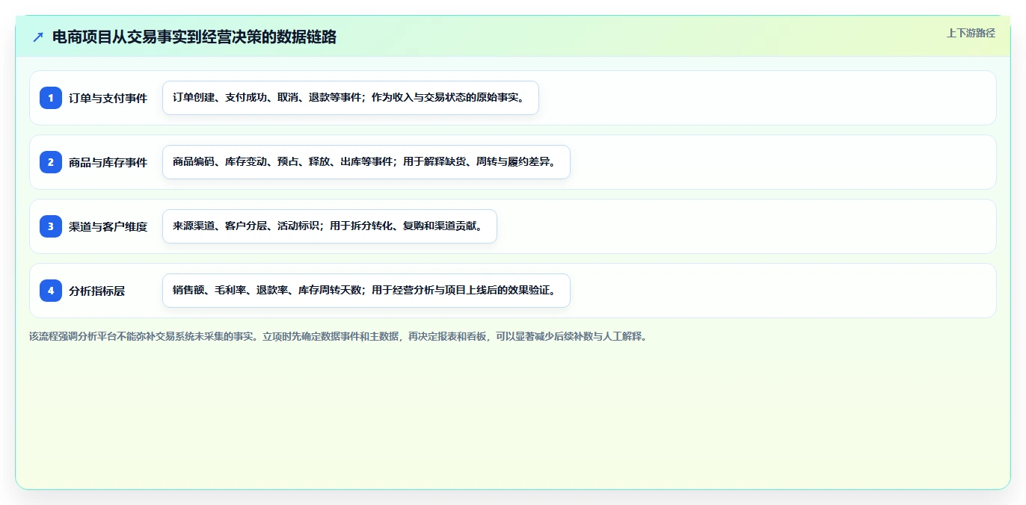Select the 订单与支付事件 step label
Image resolution: width=1026 pixels, height=505 pixels.
(108, 98)
